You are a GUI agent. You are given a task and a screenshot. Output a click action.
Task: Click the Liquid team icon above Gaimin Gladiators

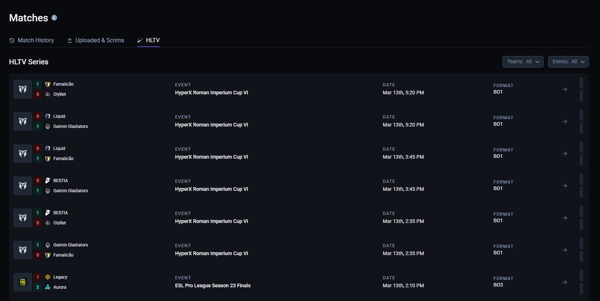(47, 116)
